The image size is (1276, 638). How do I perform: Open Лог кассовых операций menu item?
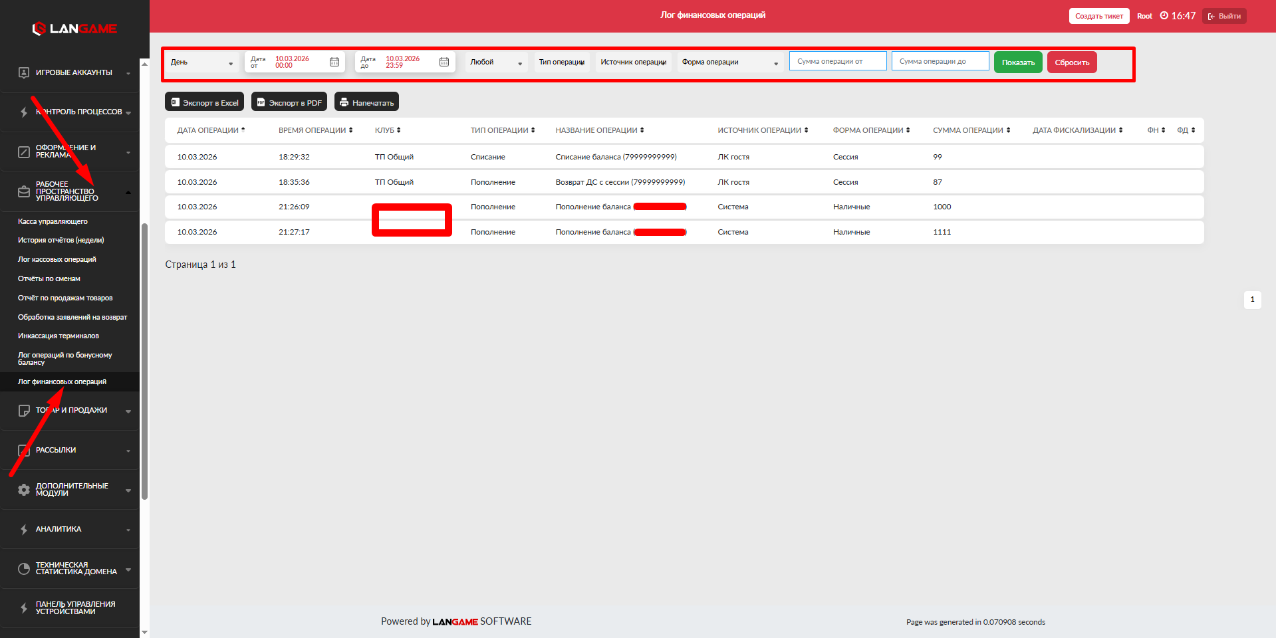[x=57, y=260]
